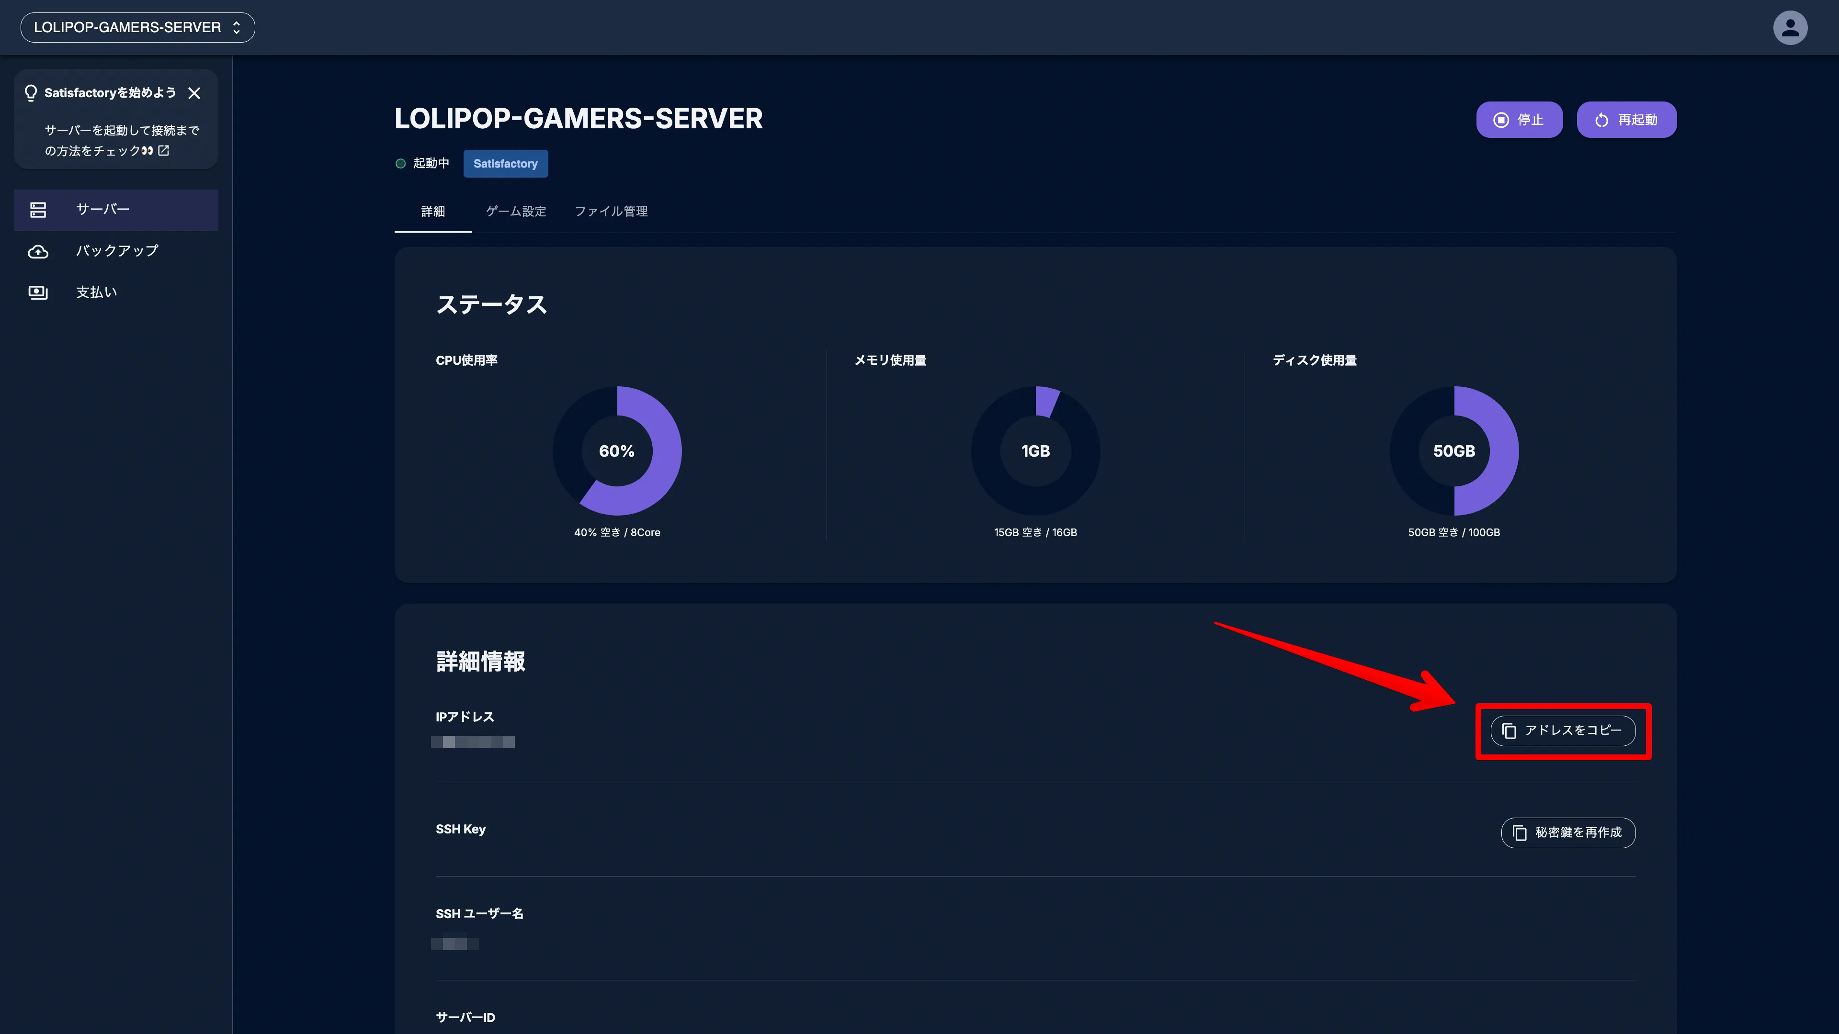Open the user account avatar menu
The width and height of the screenshot is (1839, 1034).
(x=1790, y=28)
